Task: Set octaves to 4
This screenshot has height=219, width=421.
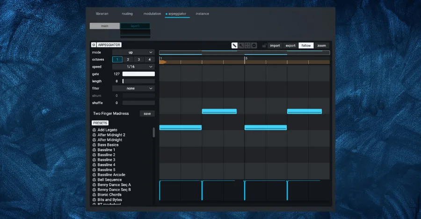Action: pos(150,59)
